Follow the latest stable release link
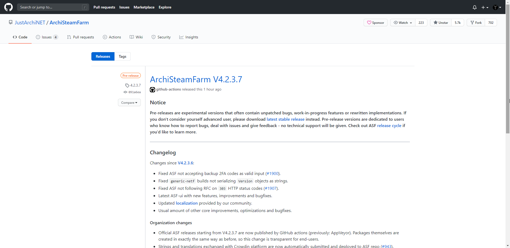The image size is (510, 248). (x=286, y=119)
